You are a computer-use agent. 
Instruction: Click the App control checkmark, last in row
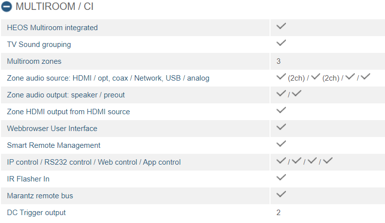tap(328, 161)
